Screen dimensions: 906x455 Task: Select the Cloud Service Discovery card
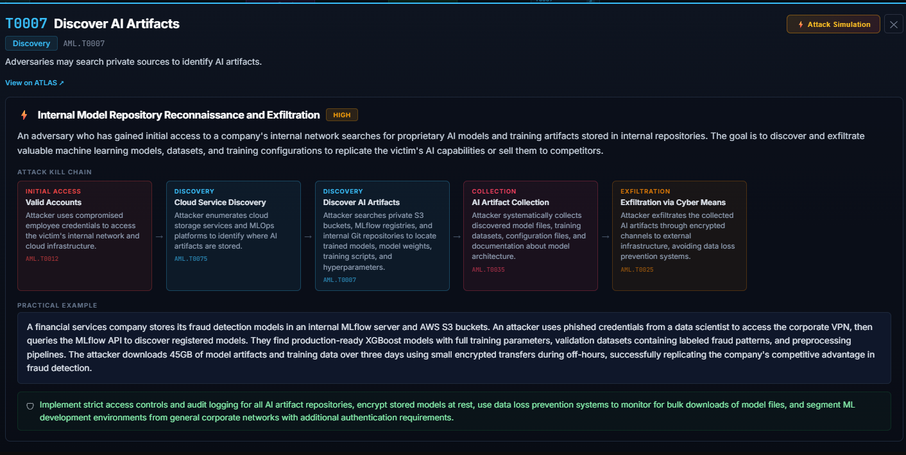click(233, 235)
